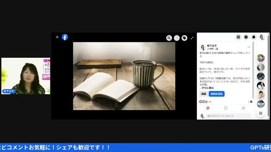Click the share arrow button
Viewport: 271px width, 152px height.
pos(243,108)
